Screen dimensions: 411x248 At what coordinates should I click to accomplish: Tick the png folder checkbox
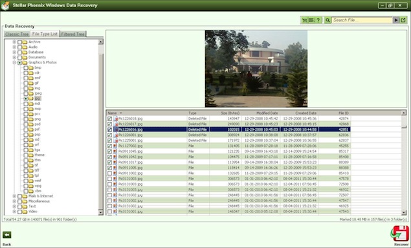[x=26, y=119]
